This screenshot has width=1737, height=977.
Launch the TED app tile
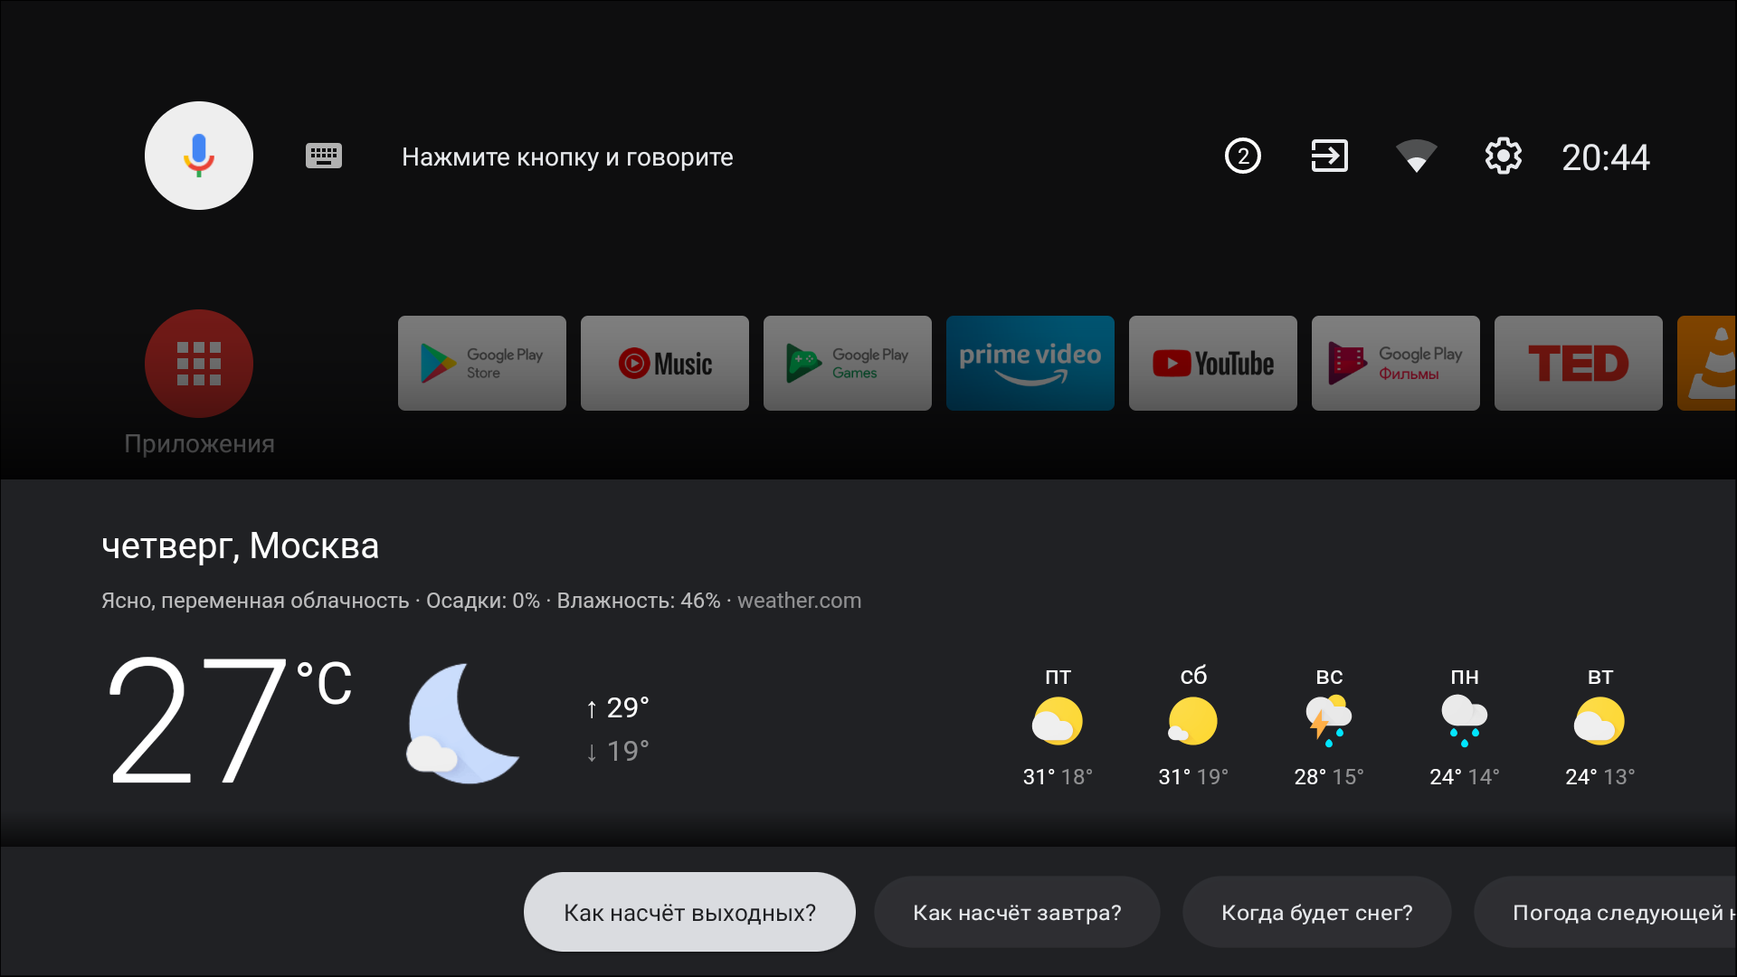(x=1579, y=364)
